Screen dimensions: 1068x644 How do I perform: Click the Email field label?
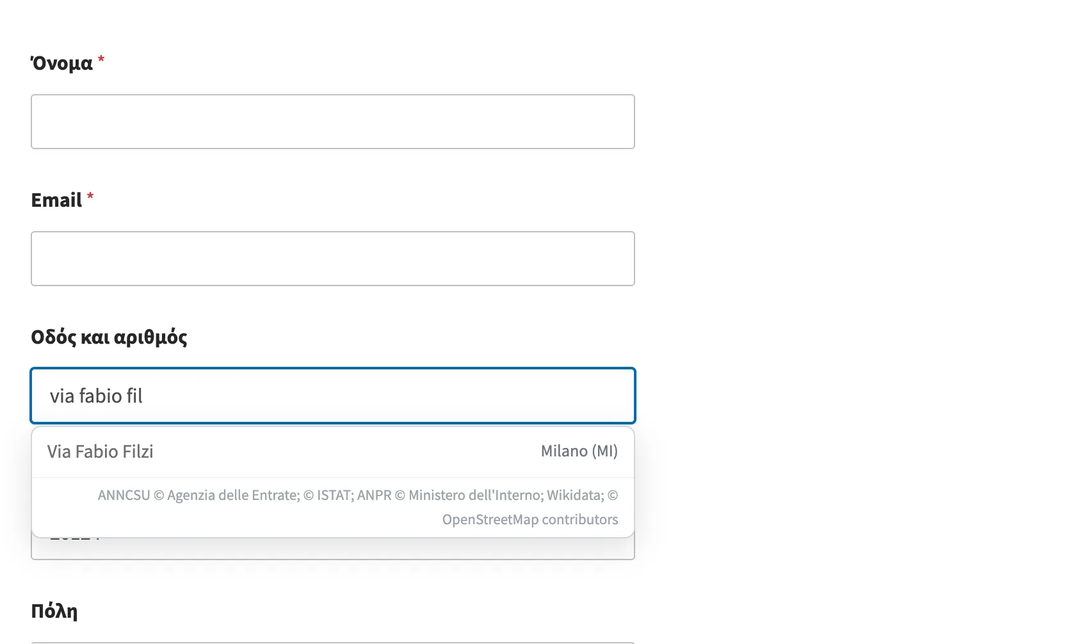[56, 200]
